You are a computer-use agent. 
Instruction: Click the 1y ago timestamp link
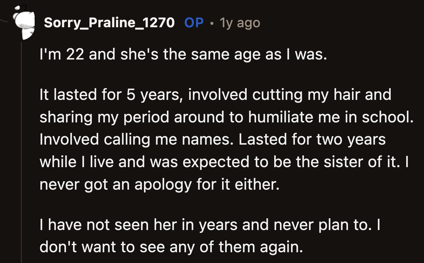tap(240, 23)
